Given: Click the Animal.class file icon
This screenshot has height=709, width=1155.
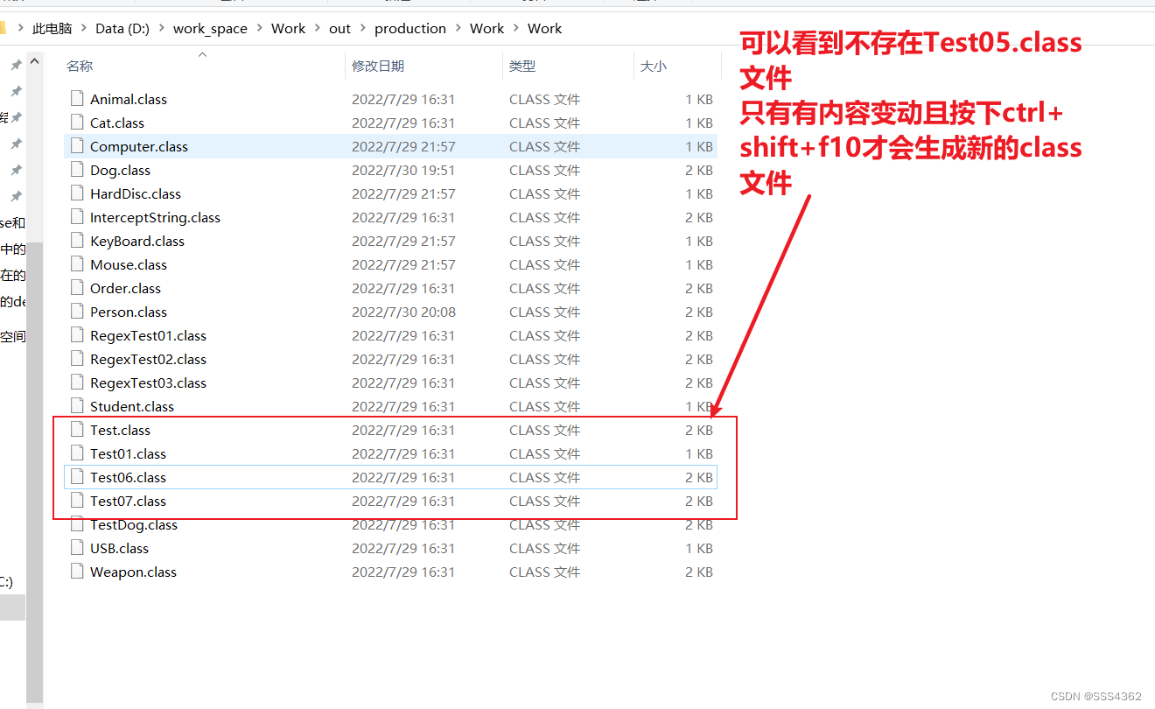Looking at the screenshot, I should (x=77, y=99).
